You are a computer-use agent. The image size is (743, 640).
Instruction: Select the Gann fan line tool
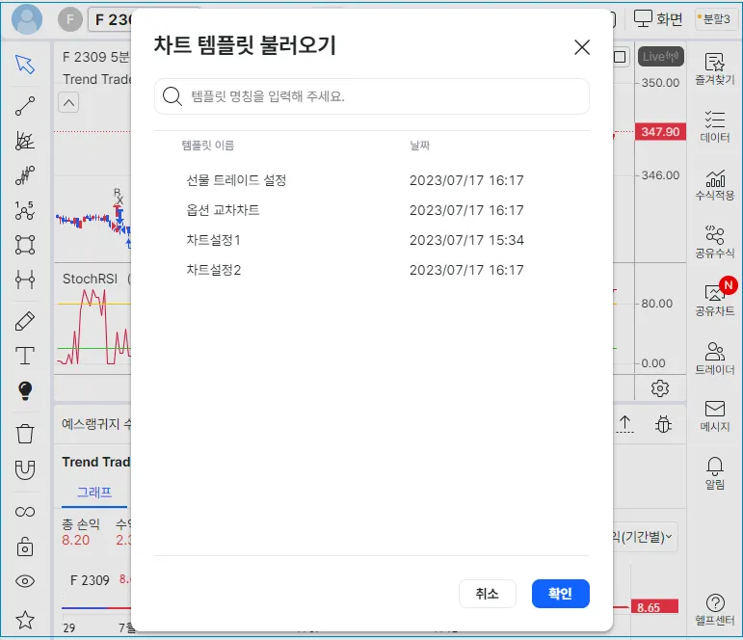coord(25,141)
